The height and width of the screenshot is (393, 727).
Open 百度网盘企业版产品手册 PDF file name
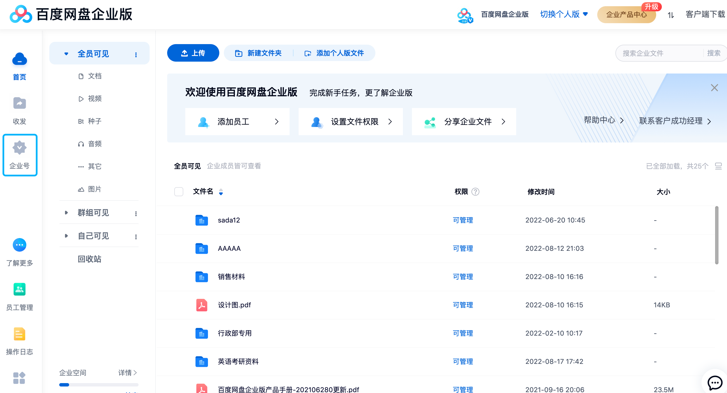click(288, 389)
